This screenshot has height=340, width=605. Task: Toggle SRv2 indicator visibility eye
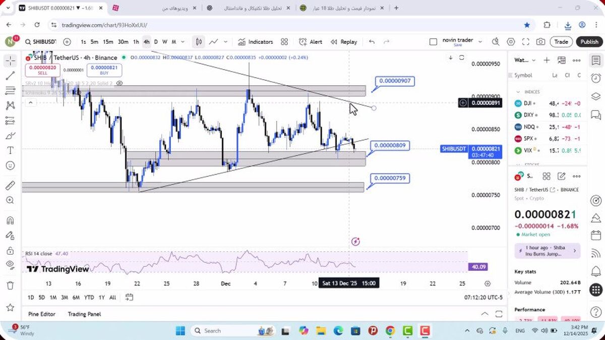pyautogui.click(x=119, y=83)
